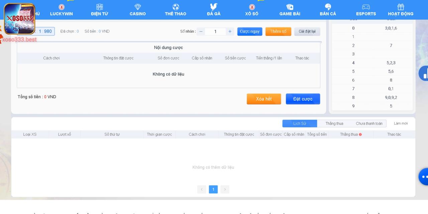Switch to the Thắng thua tab

334,123
